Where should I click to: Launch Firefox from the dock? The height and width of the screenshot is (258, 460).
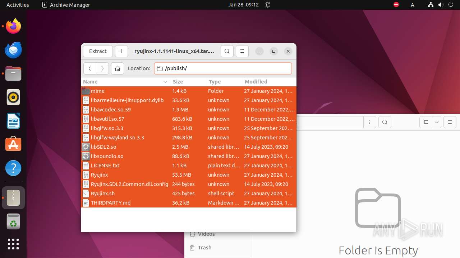coord(13,26)
